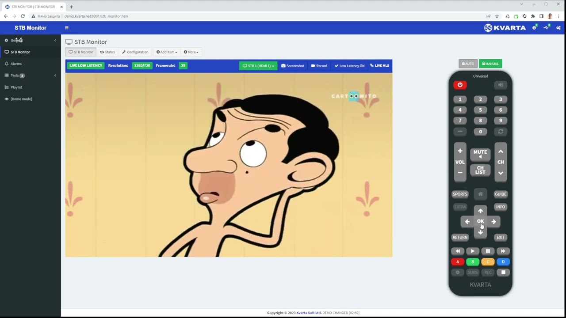
Task: Click the channel up arrow on remote
Action: 501,151
